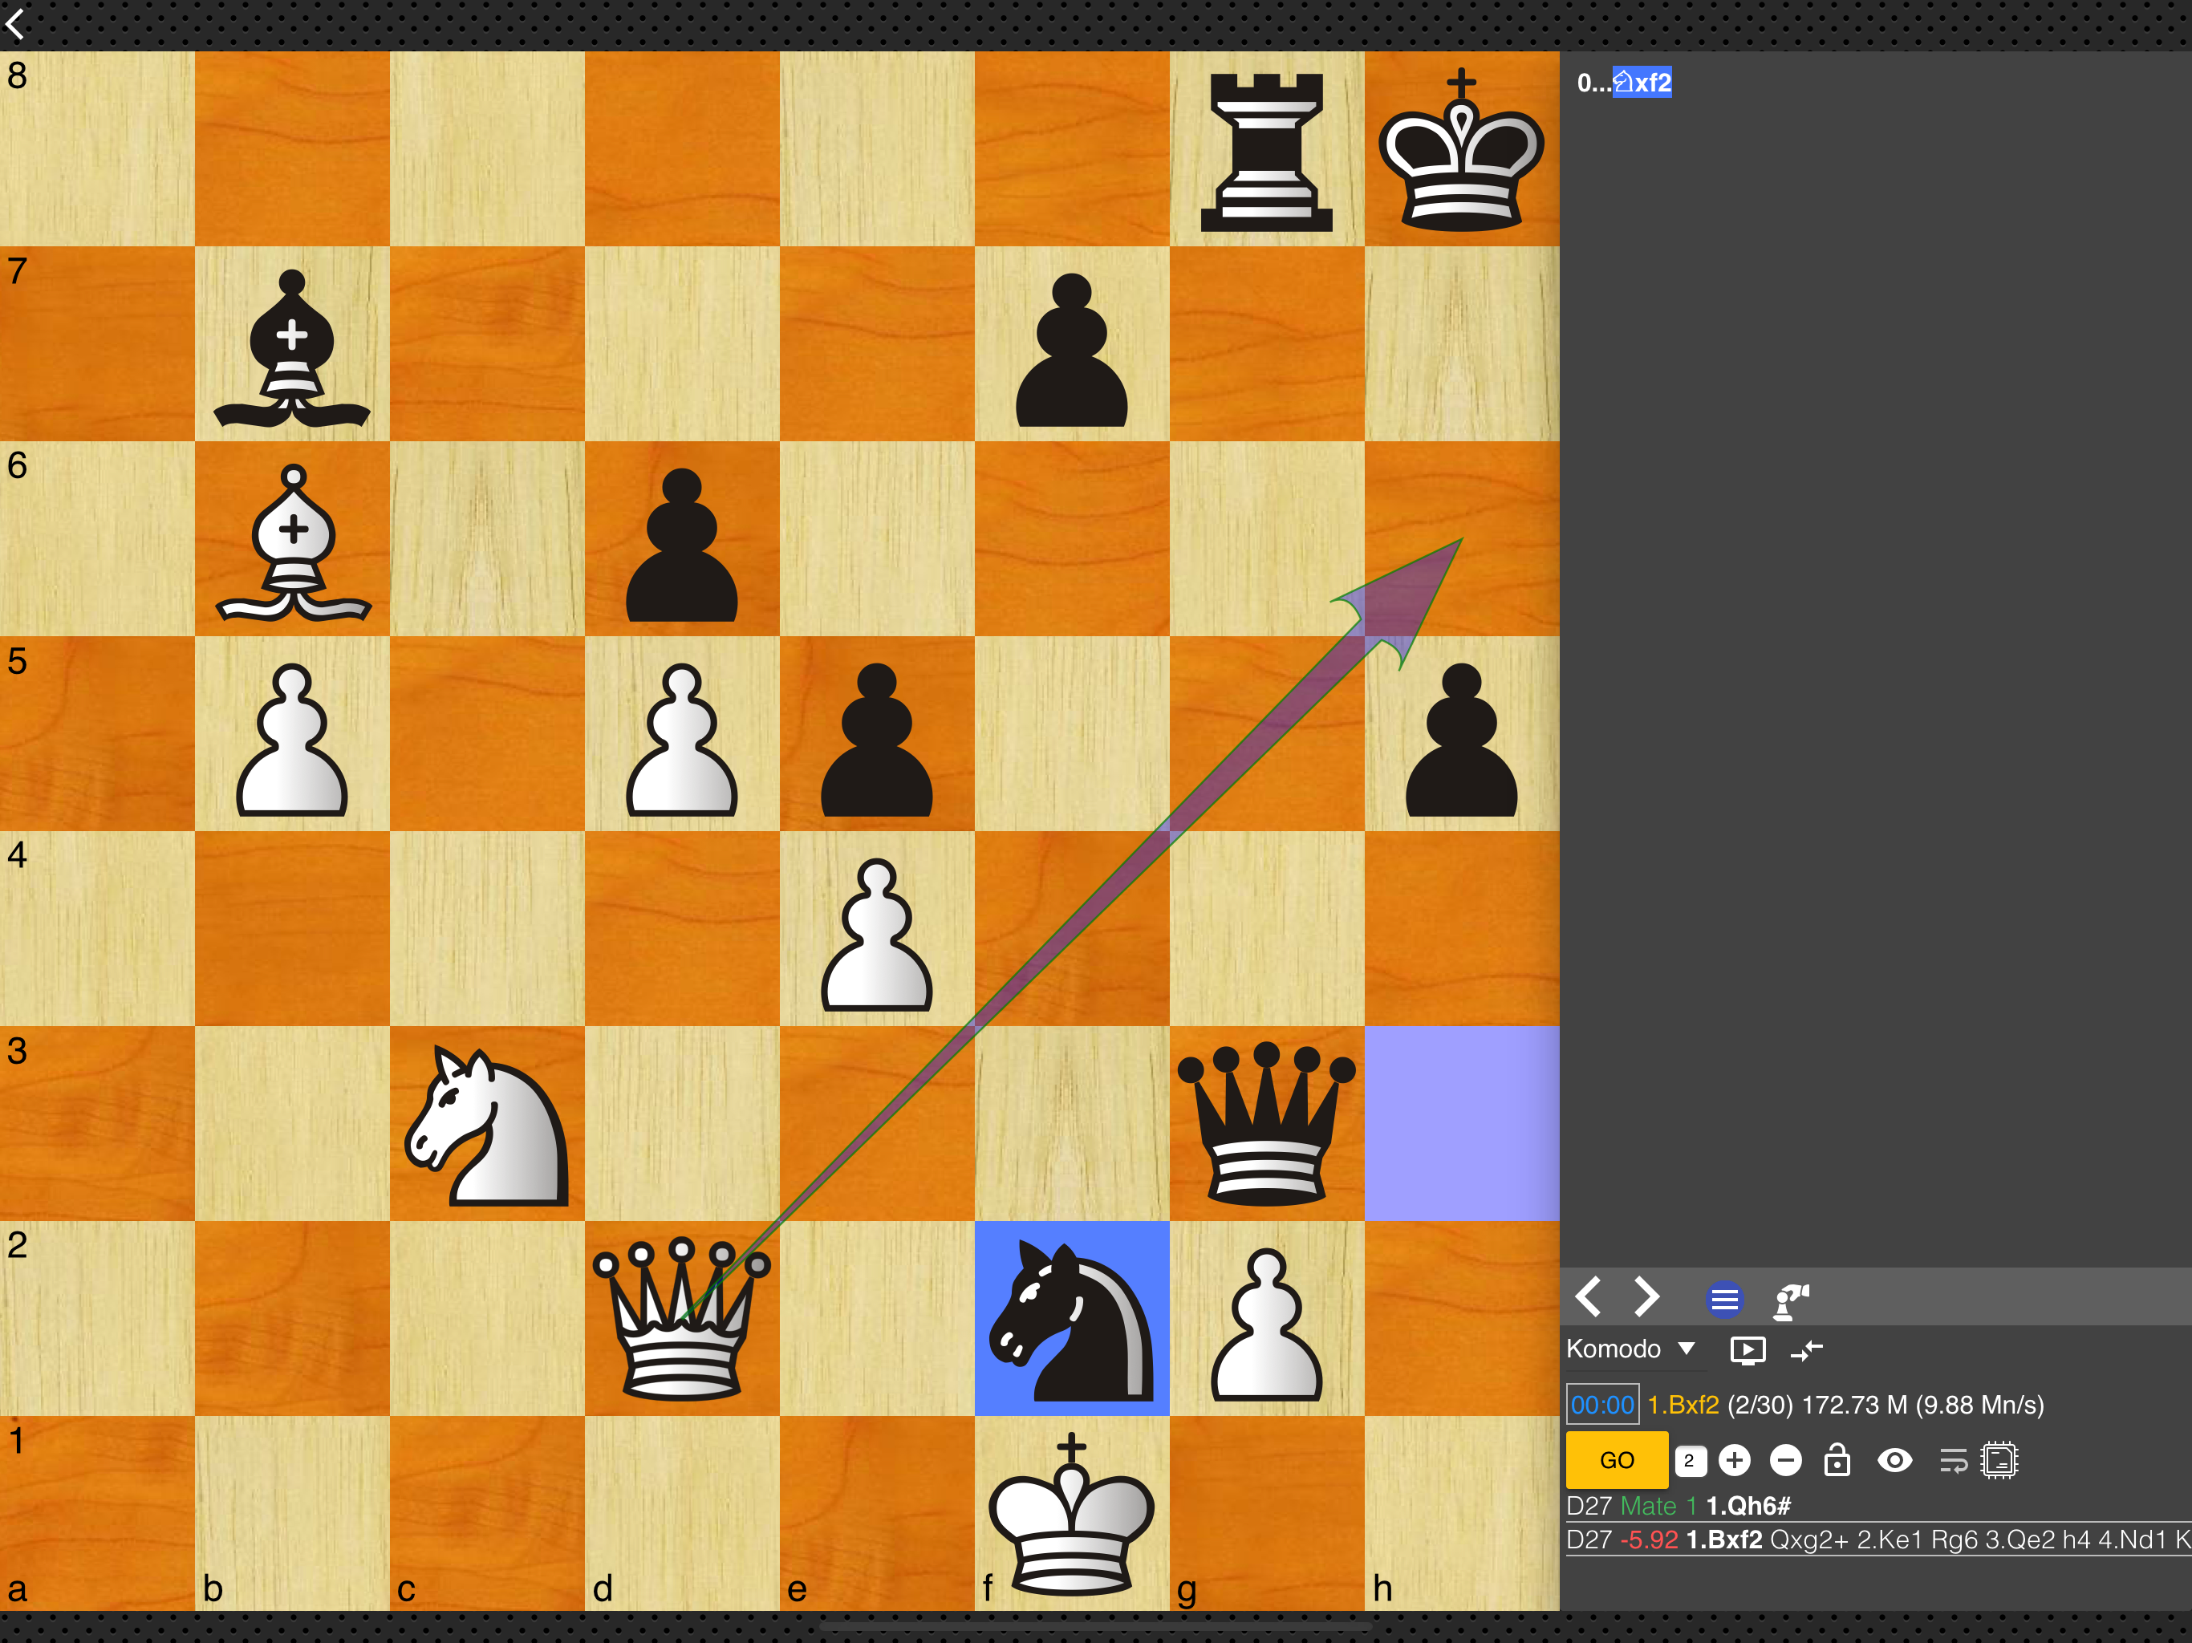Select the white pawn on e4

(876, 935)
